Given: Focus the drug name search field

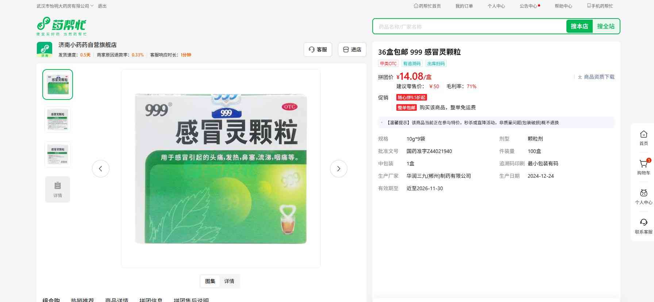Looking at the screenshot, I should 469,27.
